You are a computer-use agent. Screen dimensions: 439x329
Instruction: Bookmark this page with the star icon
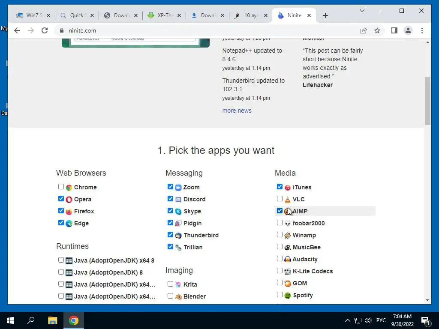[x=377, y=30]
